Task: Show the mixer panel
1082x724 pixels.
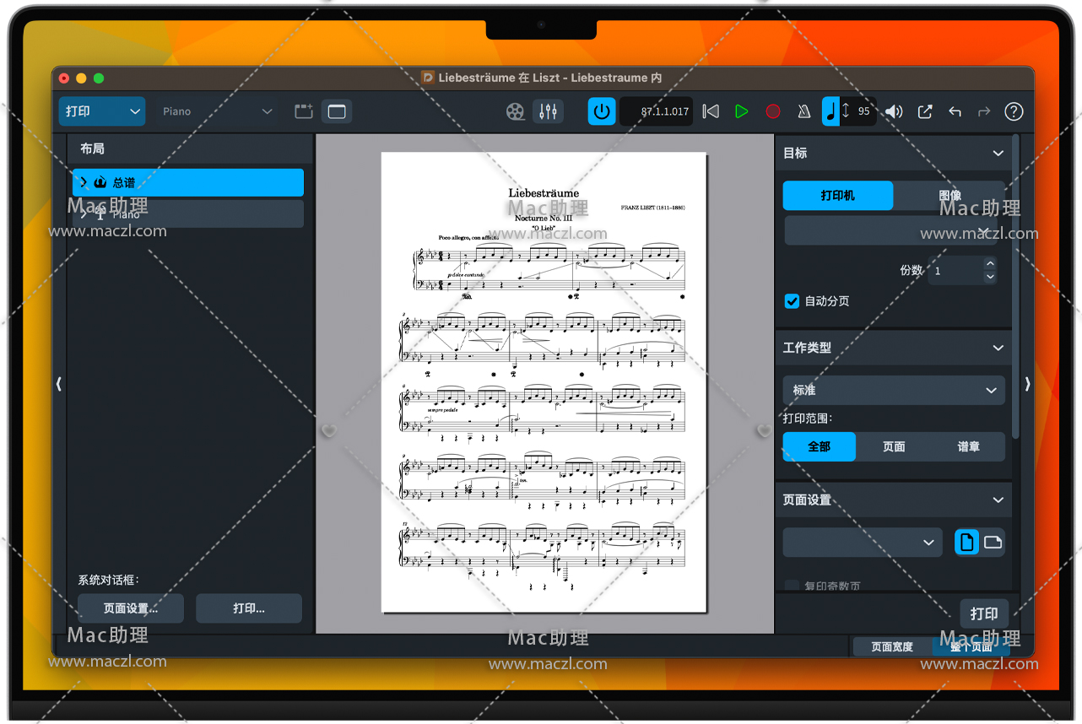Action: 549,111
